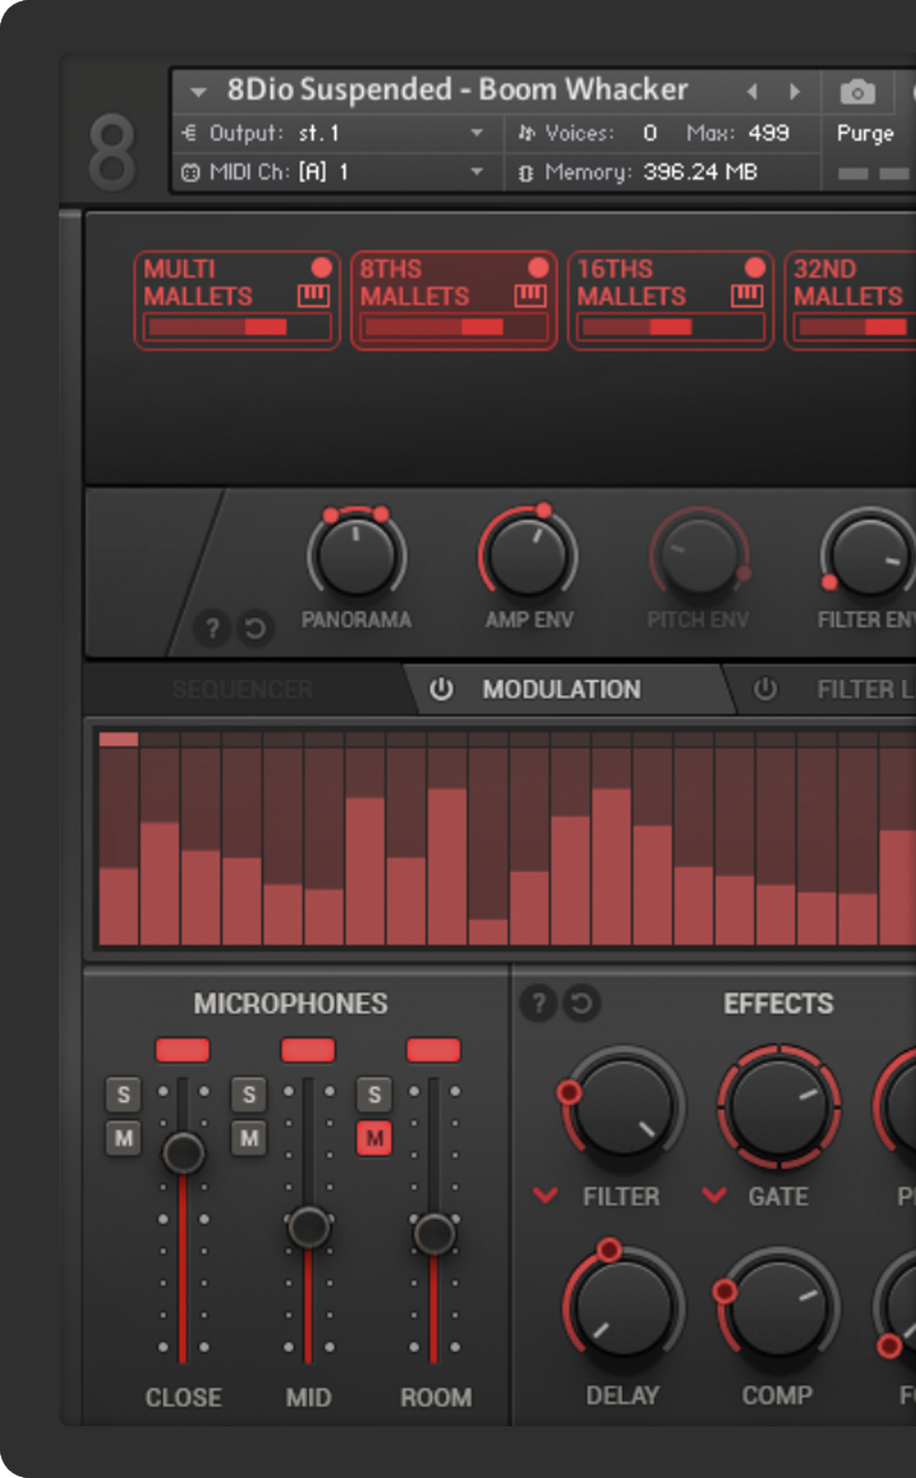Click the Mid microphone fader handle
The height and width of the screenshot is (1478, 916).
(309, 1228)
